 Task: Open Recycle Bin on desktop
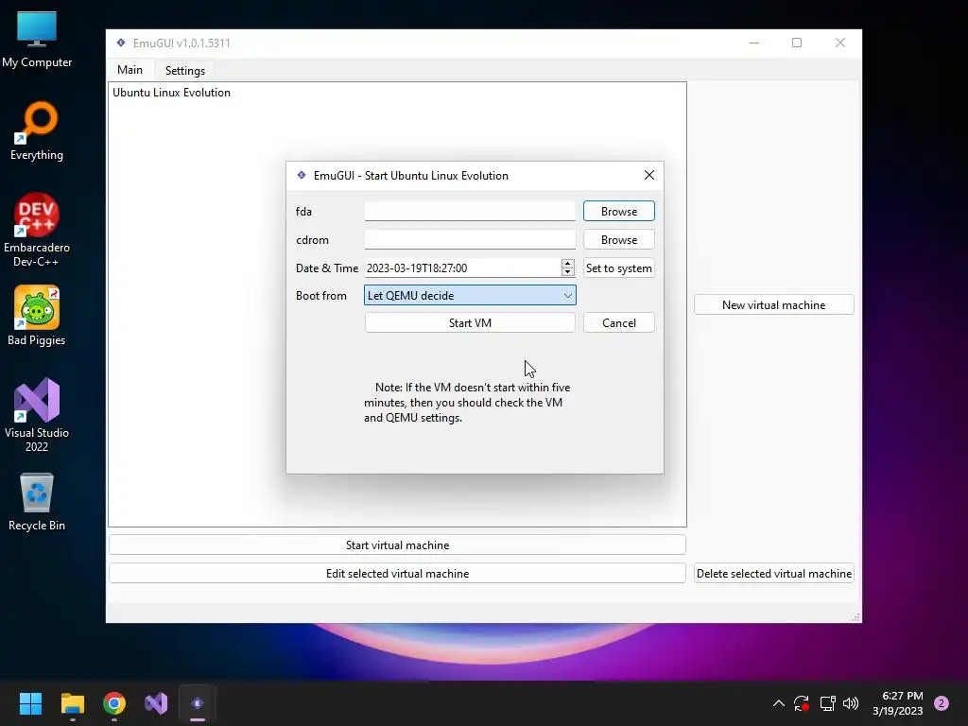click(37, 501)
